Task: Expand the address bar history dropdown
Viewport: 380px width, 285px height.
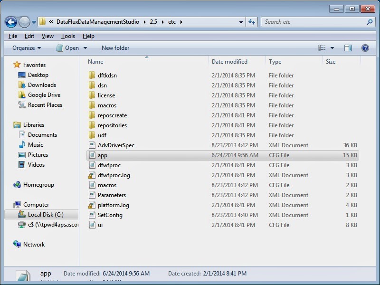Action: pyautogui.click(x=241, y=22)
